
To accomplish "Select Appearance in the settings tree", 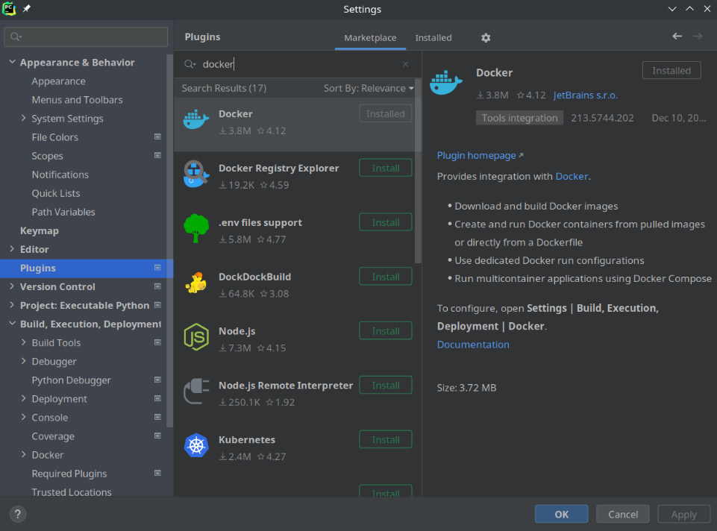I will (x=58, y=81).
